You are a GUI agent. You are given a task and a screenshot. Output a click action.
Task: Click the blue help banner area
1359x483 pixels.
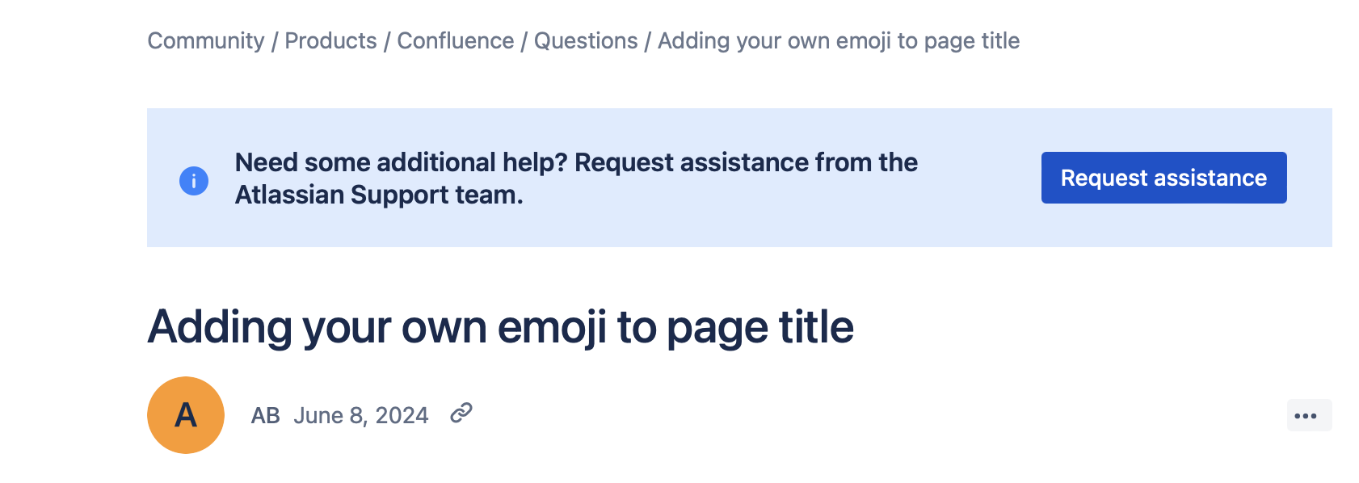pyautogui.click(x=646, y=178)
